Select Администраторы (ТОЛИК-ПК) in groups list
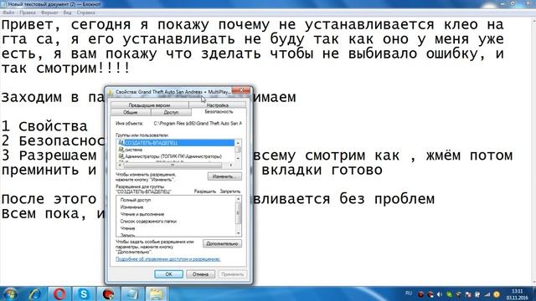 pos(176,156)
